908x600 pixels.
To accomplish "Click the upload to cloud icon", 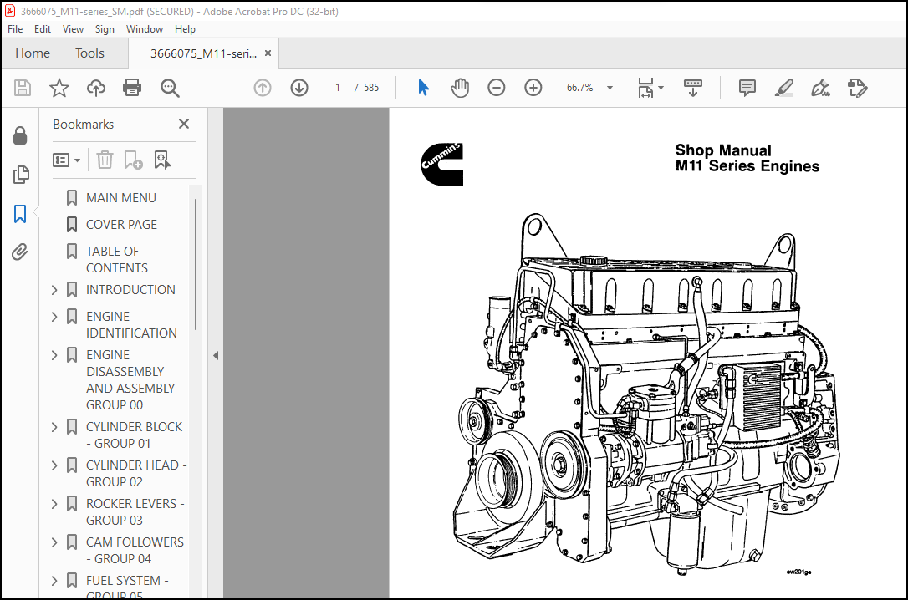I will pyautogui.click(x=96, y=88).
